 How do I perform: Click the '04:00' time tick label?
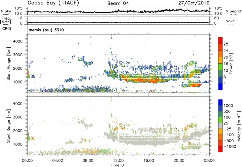[x=57, y=161]
